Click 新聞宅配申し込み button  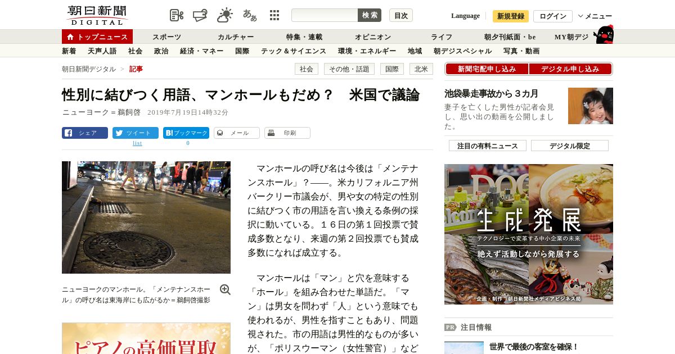pos(487,69)
